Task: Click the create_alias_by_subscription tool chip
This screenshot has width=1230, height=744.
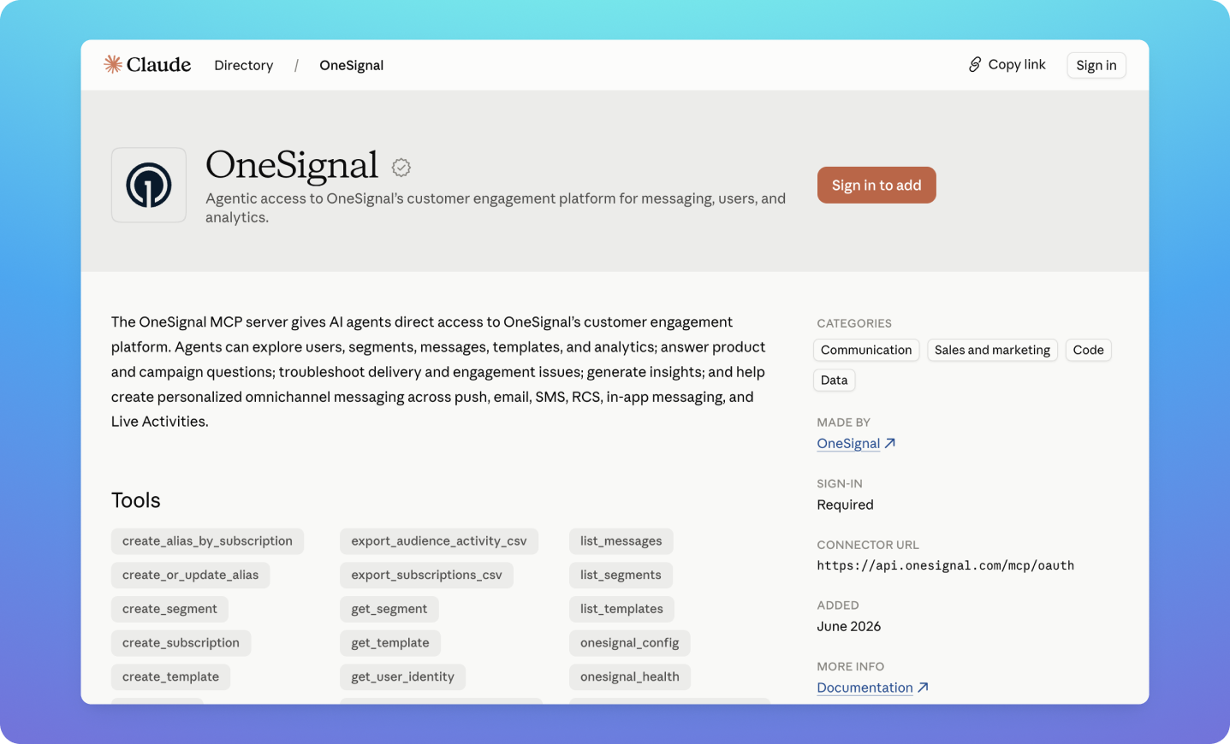Action: pos(207,540)
